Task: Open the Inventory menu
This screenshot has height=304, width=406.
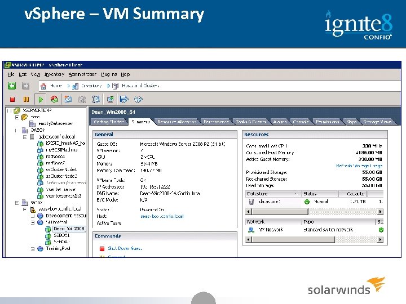Action: 54,74
